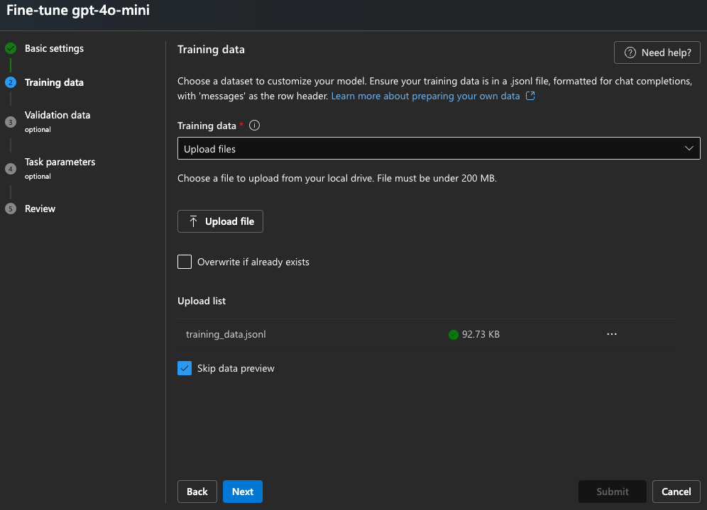
Task: Click the external link icon after Learn more
Action: pos(530,96)
